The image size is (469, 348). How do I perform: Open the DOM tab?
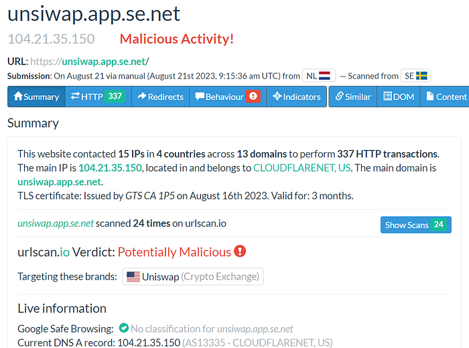(399, 97)
